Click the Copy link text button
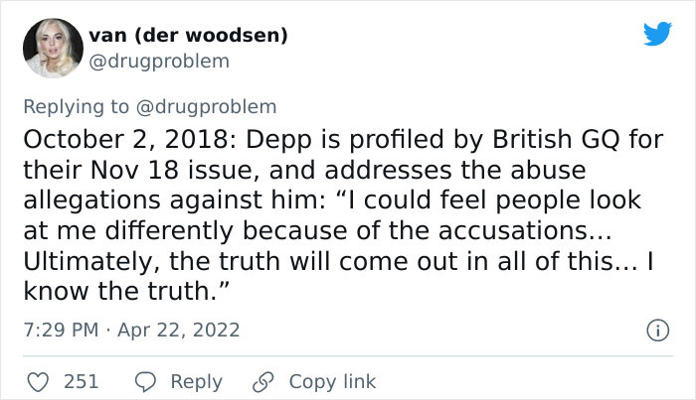 coord(332,382)
